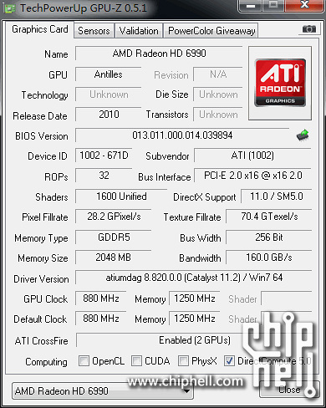Viewport: 326px width, 408px height.
Task: Minimize the GPU-Z window
Action: point(250,6)
